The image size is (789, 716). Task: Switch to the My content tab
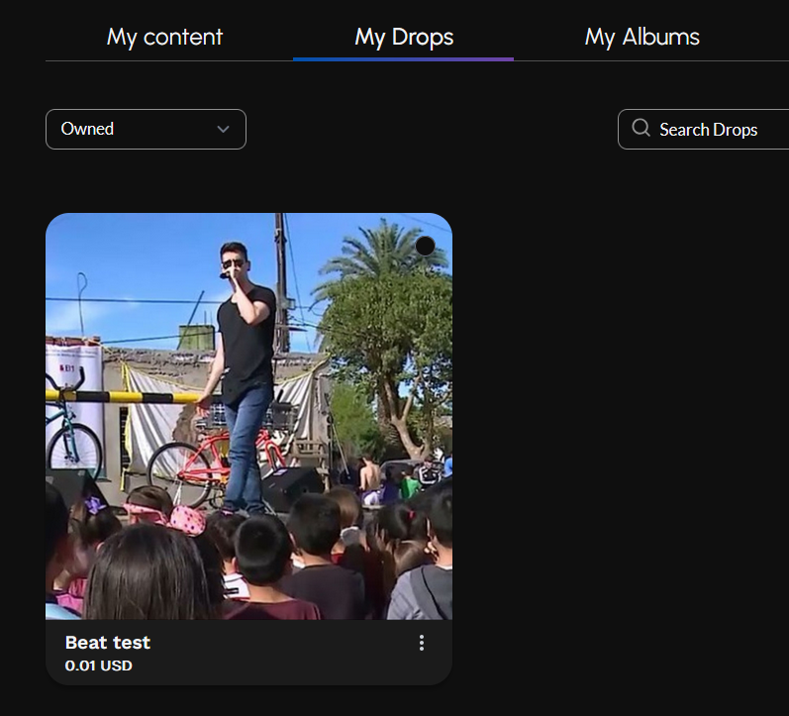pos(164,38)
